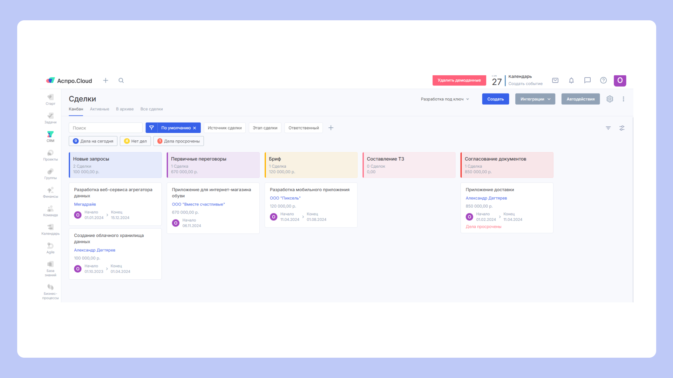Expand the 'Разработка под ключ' pipeline dropdown
The height and width of the screenshot is (378, 673).
pos(444,99)
